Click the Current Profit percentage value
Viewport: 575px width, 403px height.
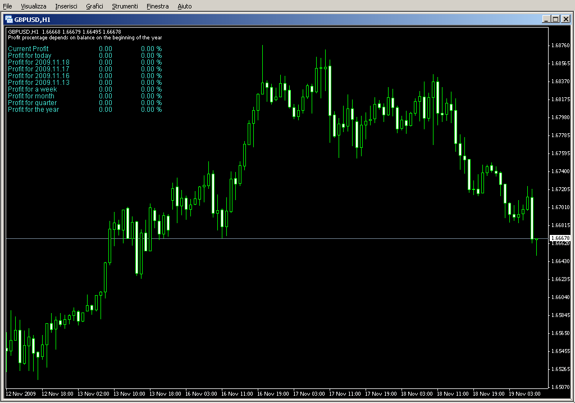pyautogui.click(x=152, y=49)
